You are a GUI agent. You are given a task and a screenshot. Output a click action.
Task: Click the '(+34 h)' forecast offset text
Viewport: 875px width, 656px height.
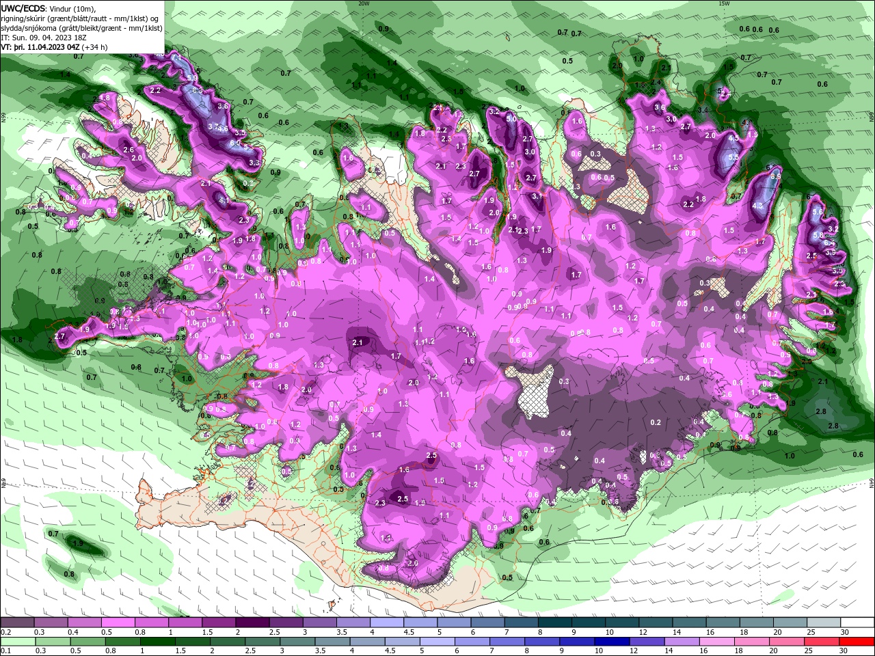pos(95,47)
